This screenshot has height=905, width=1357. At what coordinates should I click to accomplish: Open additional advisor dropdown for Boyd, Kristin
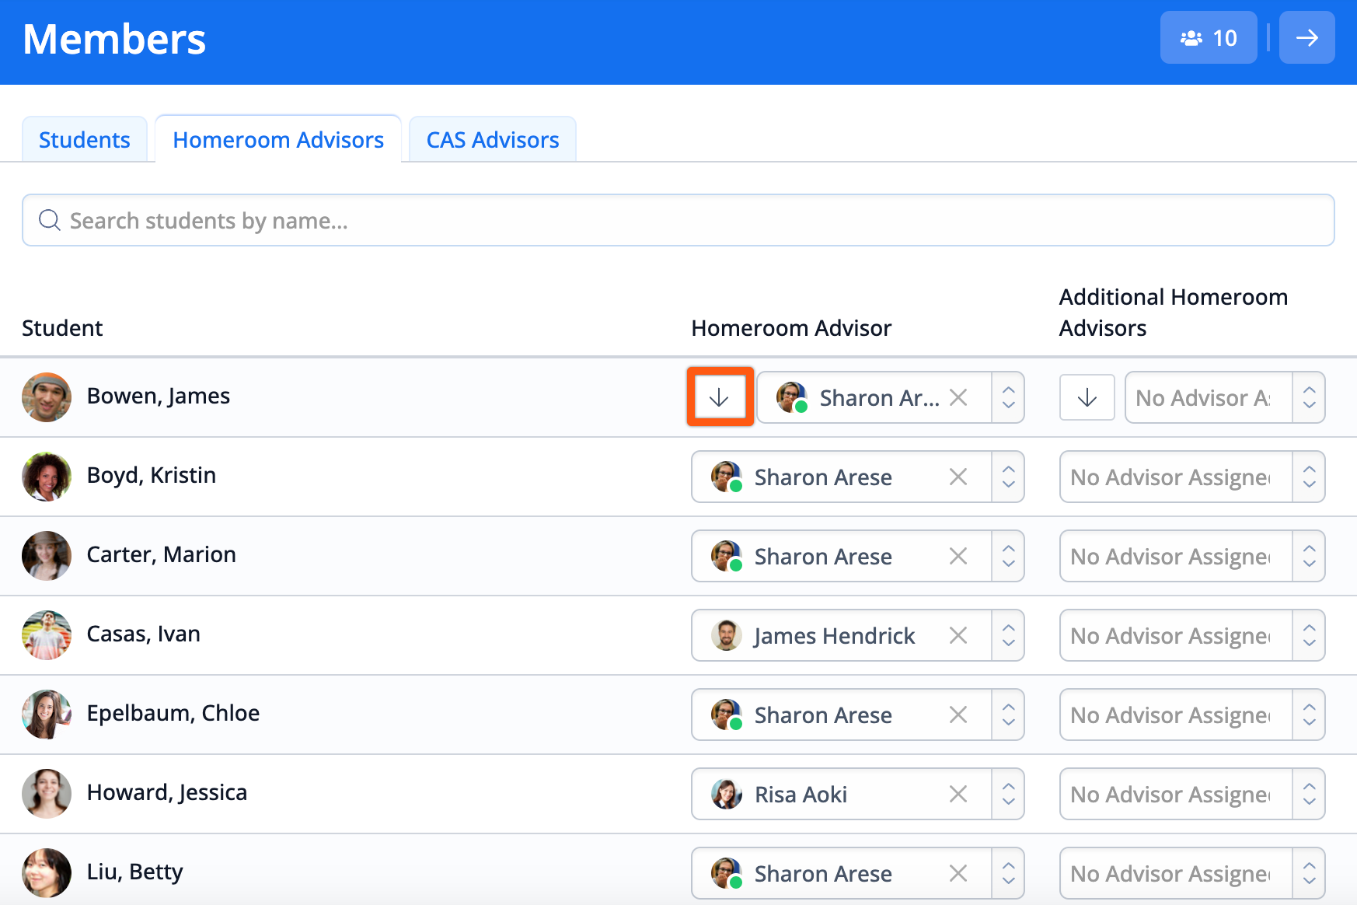click(x=1309, y=477)
